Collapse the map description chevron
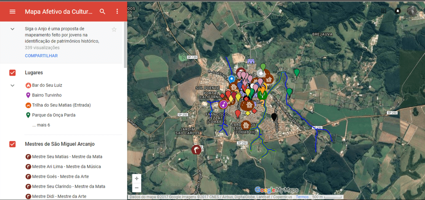 [x=12, y=29]
